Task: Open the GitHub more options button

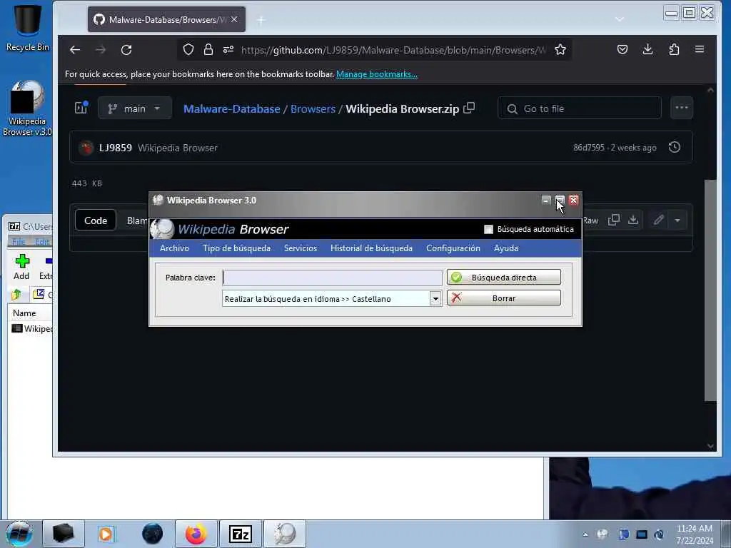Action: [682, 108]
